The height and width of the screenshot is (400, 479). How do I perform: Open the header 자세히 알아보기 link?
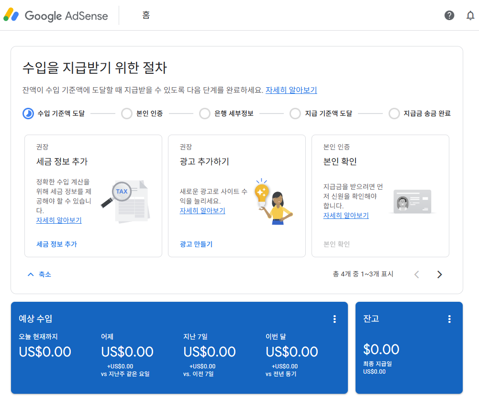point(291,90)
